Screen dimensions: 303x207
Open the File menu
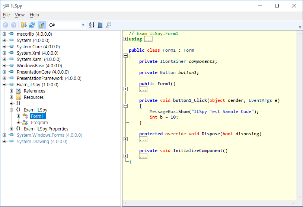pyautogui.click(x=6, y=15)
